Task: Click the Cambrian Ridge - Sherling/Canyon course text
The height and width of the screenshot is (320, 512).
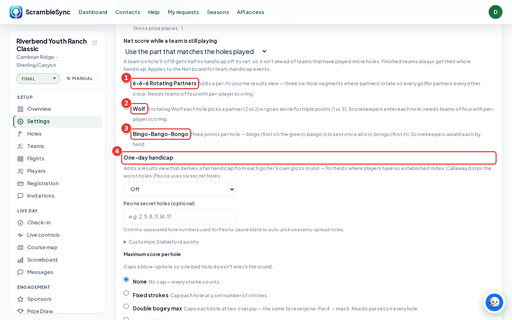Action: (37, 61)
